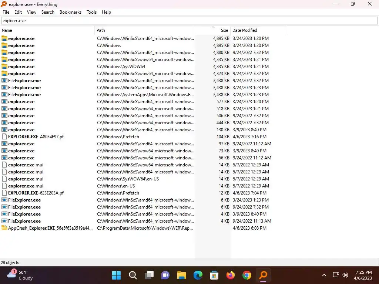Click the 28 objects status bar text
The width and height of the screenshot is (379, 284).
[x=10, y=263]
